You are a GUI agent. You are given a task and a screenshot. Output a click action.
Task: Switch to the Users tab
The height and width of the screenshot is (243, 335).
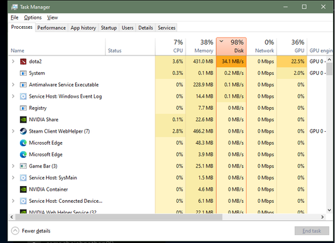(127, 27)
